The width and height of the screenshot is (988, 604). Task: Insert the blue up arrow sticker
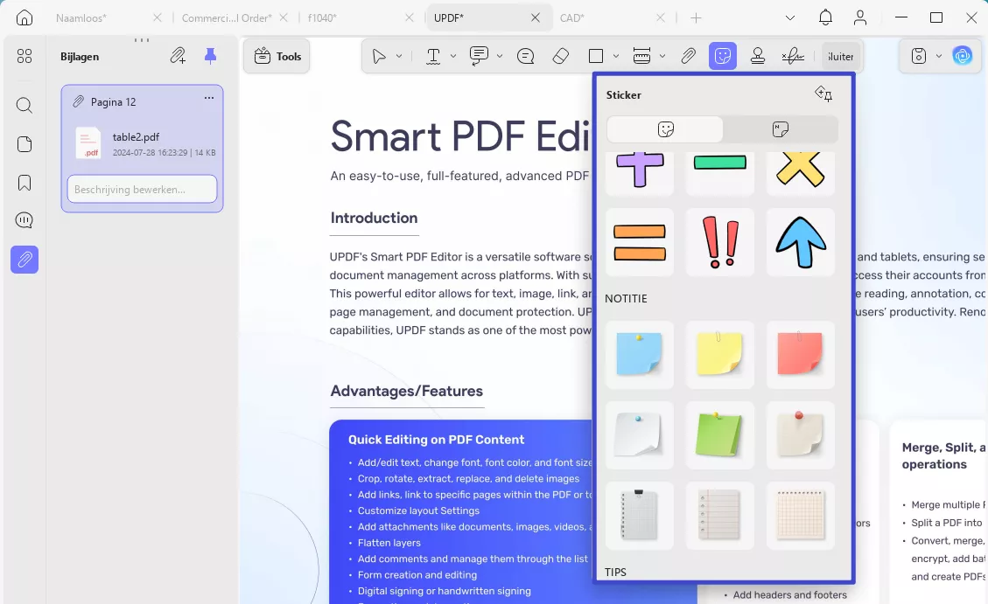[801, 242]
